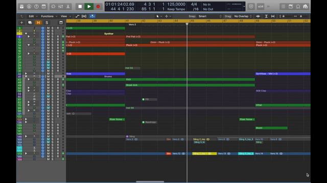327x183 pixels.
Task: Duplicate the track with the copy icon
Action: [x=30, y=22]
